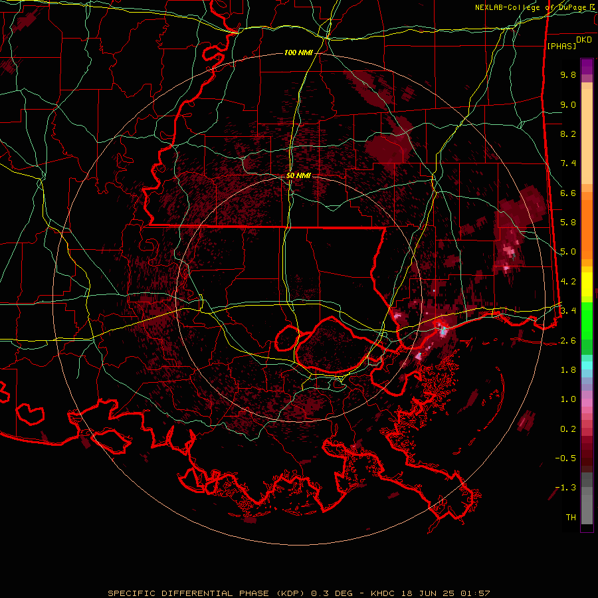598x598 pixels.
Task: Select the 50 NMI range ring label
Action: (298, 175)
